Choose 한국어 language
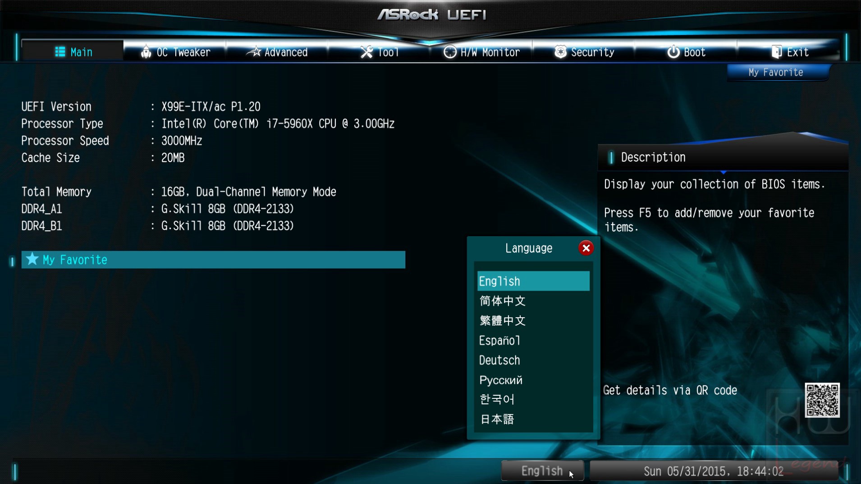Viewport: 861px width, 484px height. [533, 399]
